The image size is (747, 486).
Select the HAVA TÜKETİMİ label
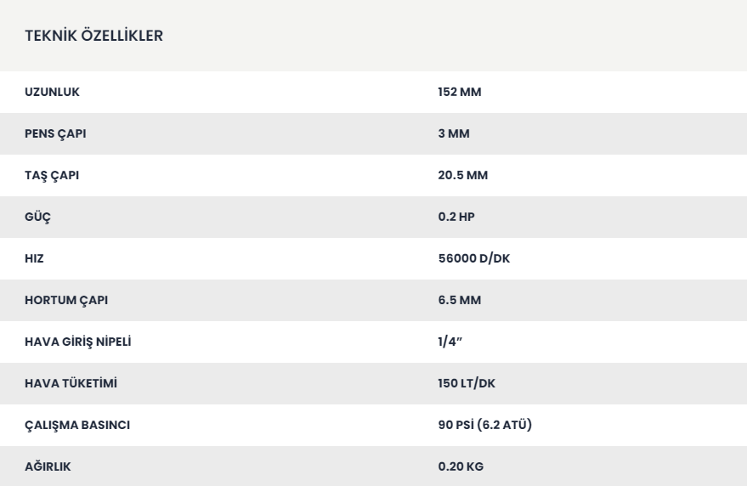[71, 383]
